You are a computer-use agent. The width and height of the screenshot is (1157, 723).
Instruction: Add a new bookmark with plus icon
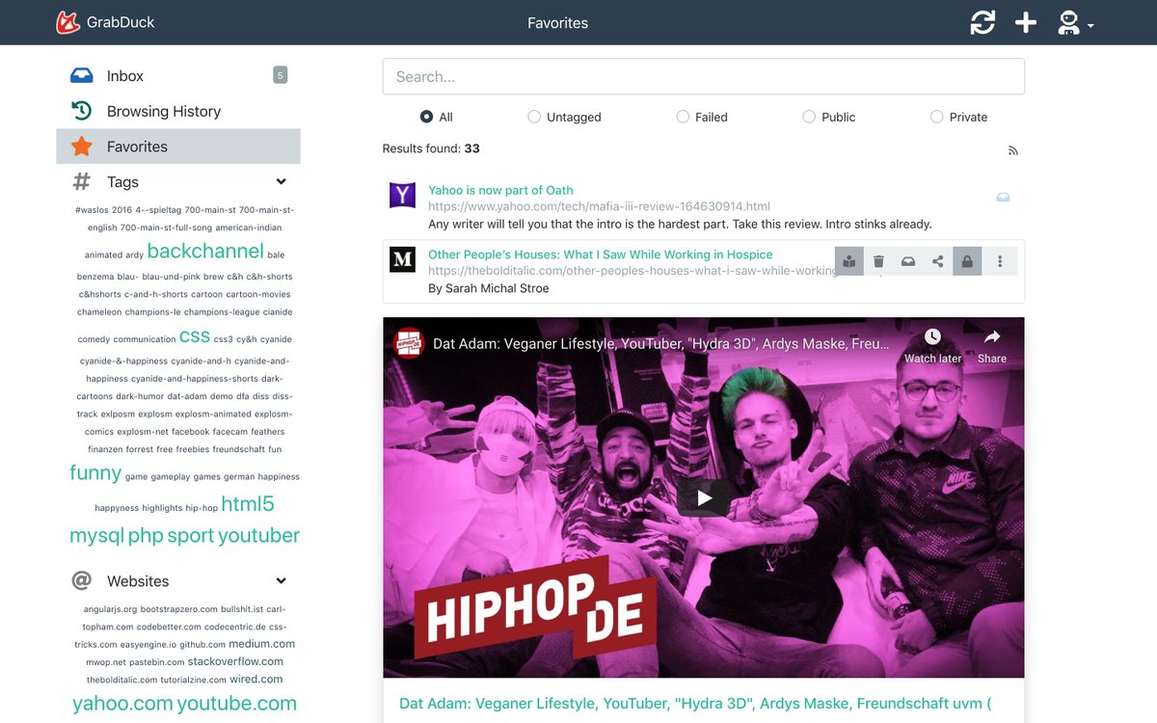[1026, 22]
